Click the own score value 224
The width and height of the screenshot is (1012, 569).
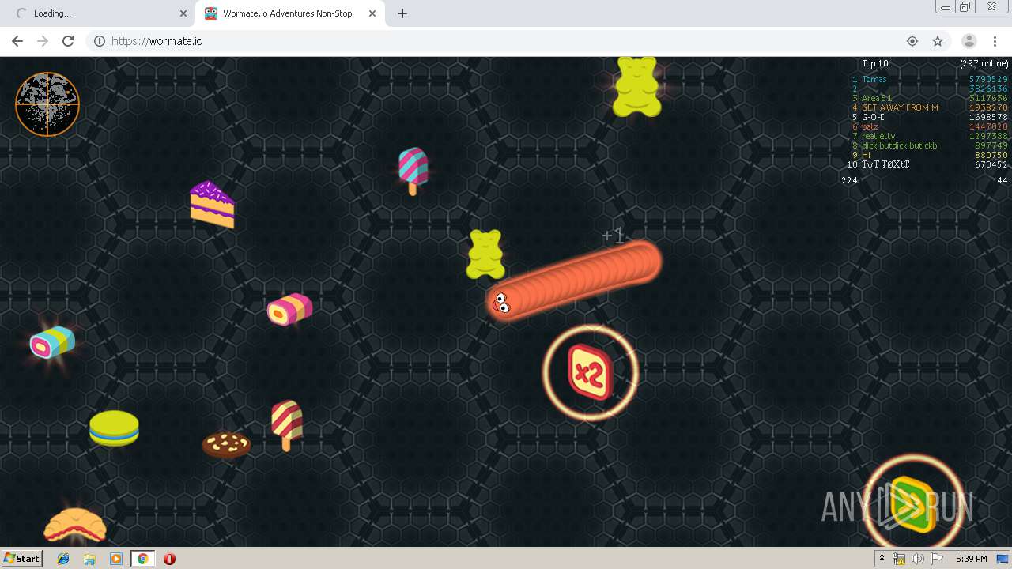coord(849,180)
